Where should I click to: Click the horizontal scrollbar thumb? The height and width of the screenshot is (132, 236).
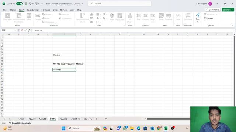tap(169, 119)
